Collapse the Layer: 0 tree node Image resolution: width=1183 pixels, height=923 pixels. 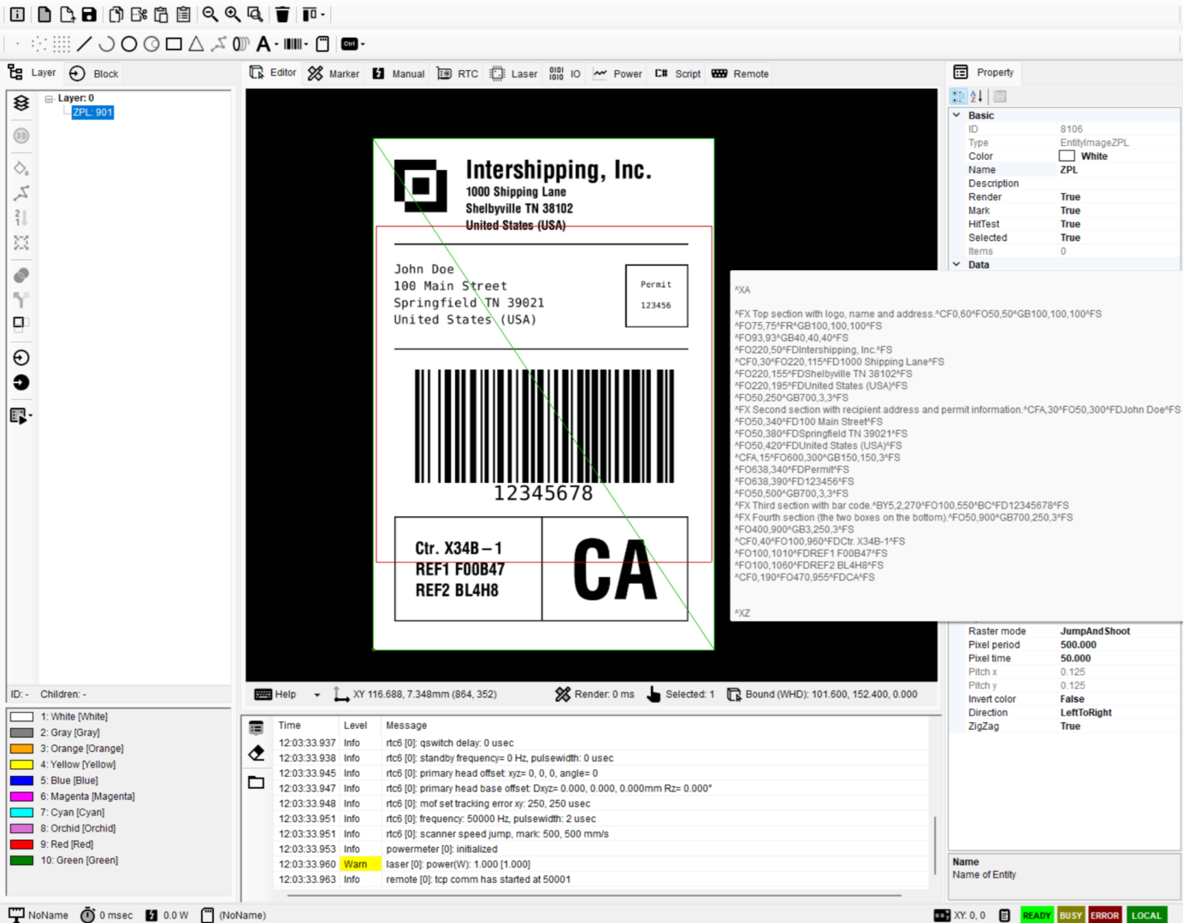pyautogui.click(x=50, y=99)
